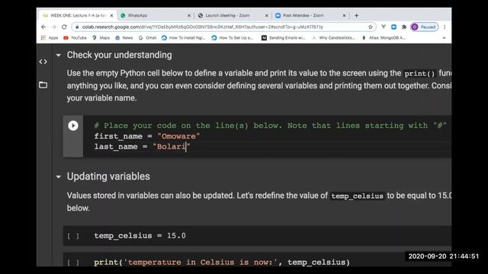Run the print temperature in Celsius cell
The width and height of the screenshot is (488, 274).
coord(73,263)
